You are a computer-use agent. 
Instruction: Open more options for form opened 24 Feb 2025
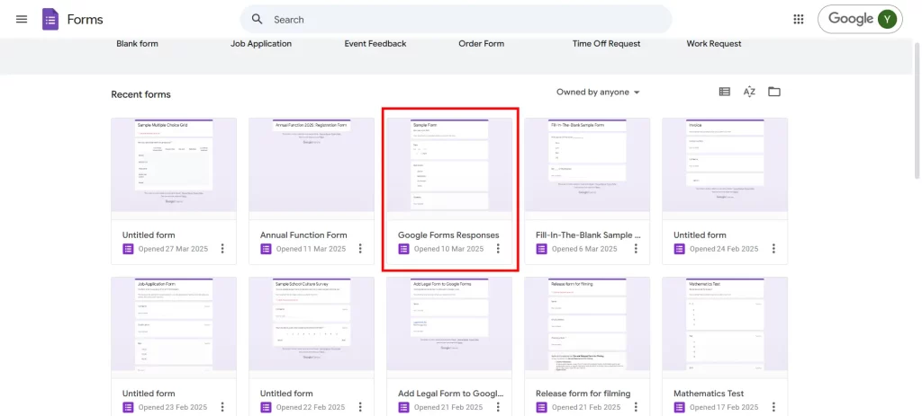773,249
